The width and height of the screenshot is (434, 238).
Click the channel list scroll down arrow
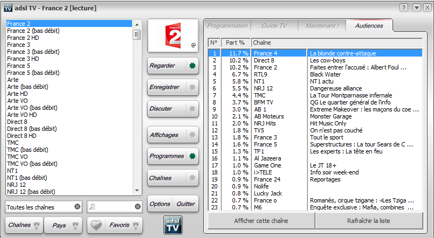click(x=137, y=191)
